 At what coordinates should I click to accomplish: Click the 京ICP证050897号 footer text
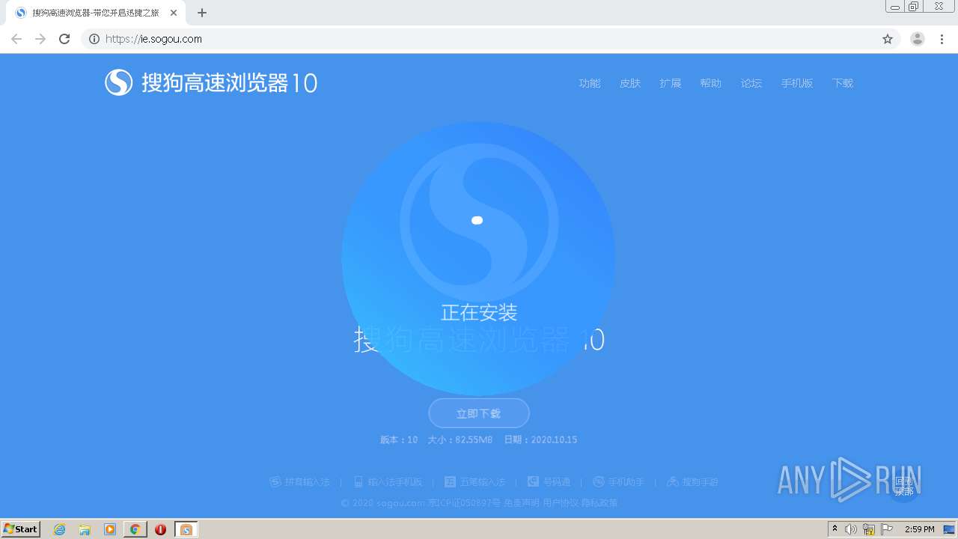pyautogui.click(x=464, y=503)
